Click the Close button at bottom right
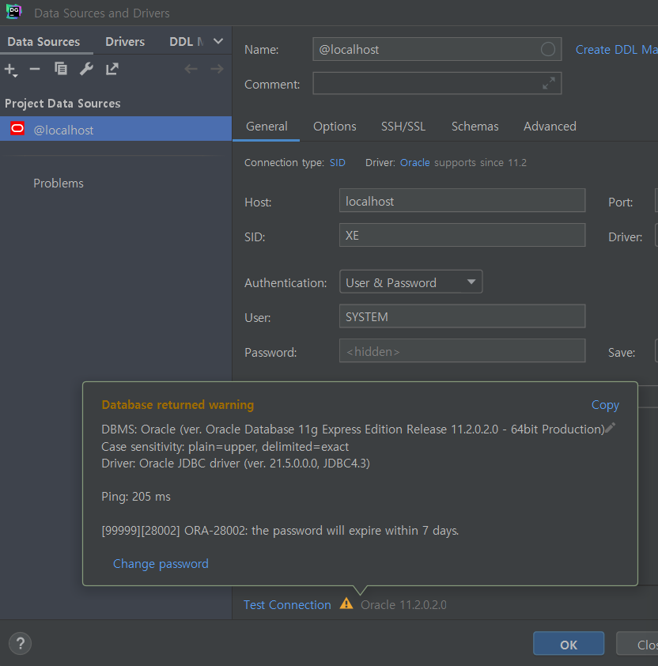 click(x=637, y=644)
